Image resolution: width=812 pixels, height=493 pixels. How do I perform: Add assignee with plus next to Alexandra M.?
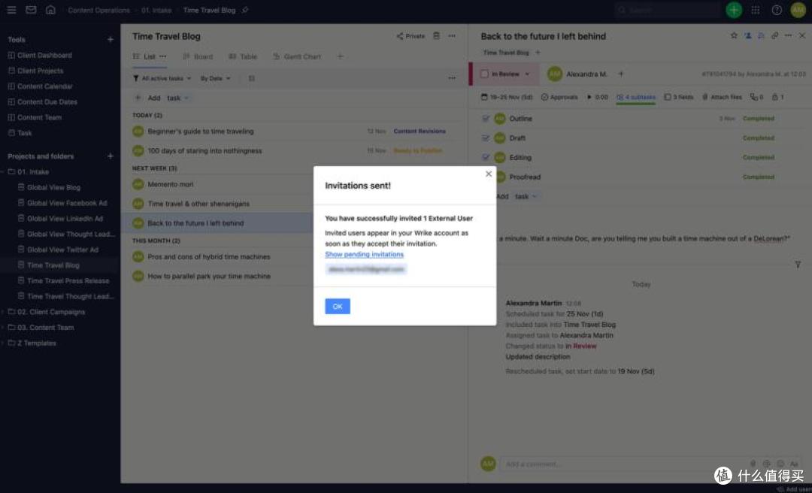(621, 74)
